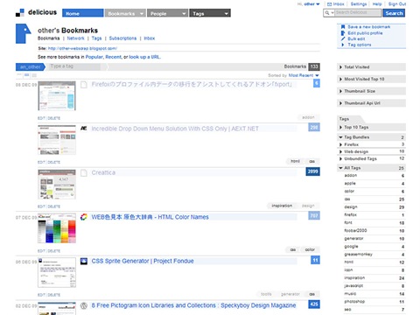Click the page icon beside Creattica
This screenshot has height=315, width=420.
pyautogui.click(x=84, y=172)
